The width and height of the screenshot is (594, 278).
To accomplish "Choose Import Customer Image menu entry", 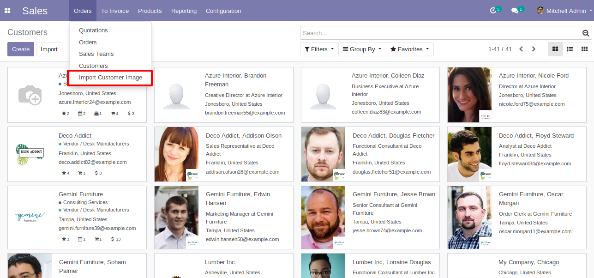I will click(111, 78).
